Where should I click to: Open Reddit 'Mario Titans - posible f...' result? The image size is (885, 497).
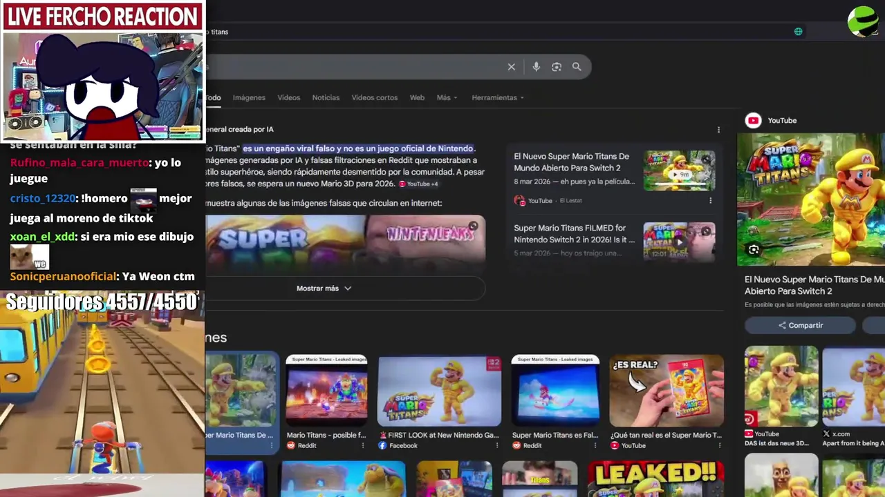pos(326,436)
